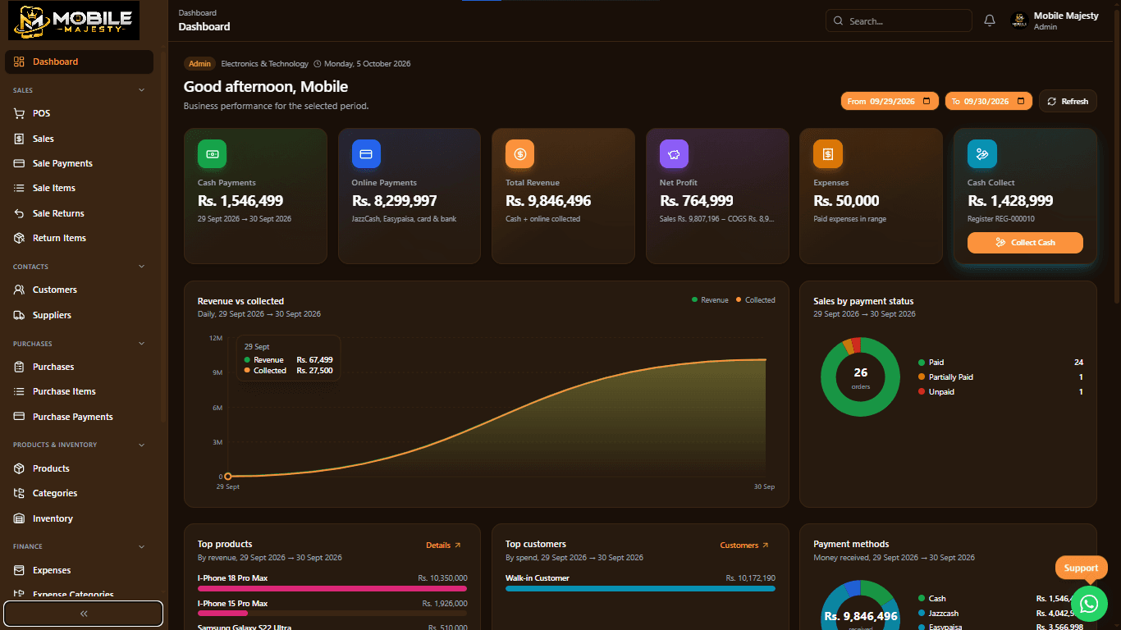Click the Suppliers truck icon

(x=19, y=315)
